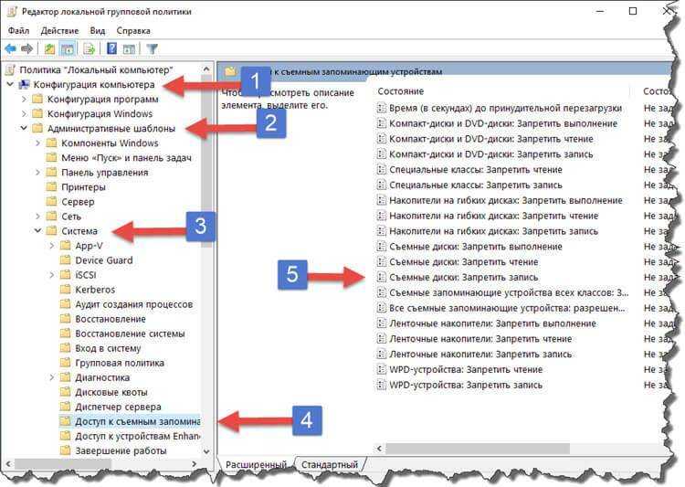This screenshot has height=487, width=685.
Task: Click the Export list toolbar icon
Action: [90, 49]
